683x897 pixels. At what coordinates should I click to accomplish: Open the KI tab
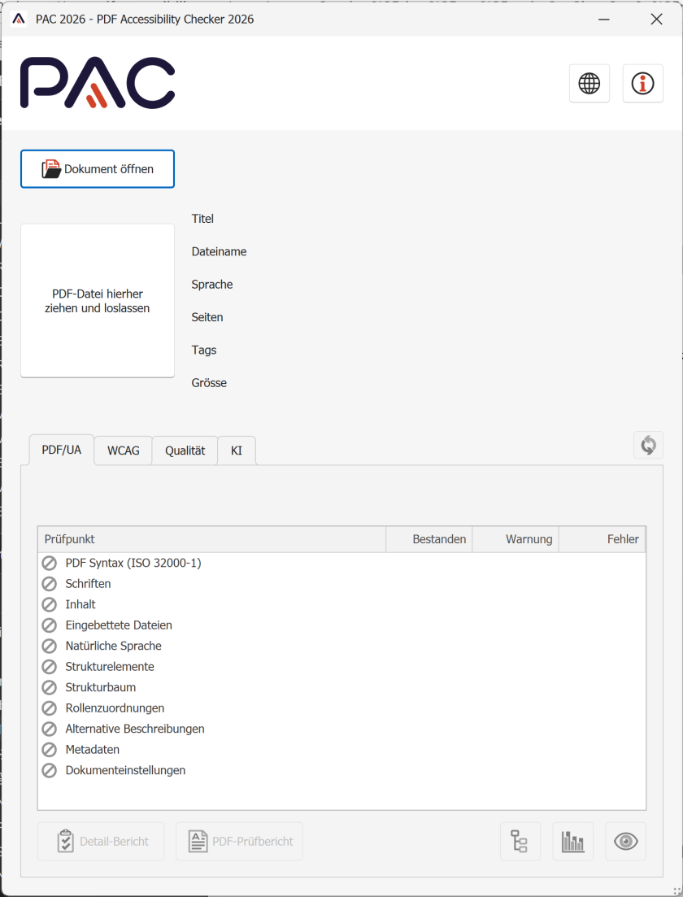(x=236, y=450)
